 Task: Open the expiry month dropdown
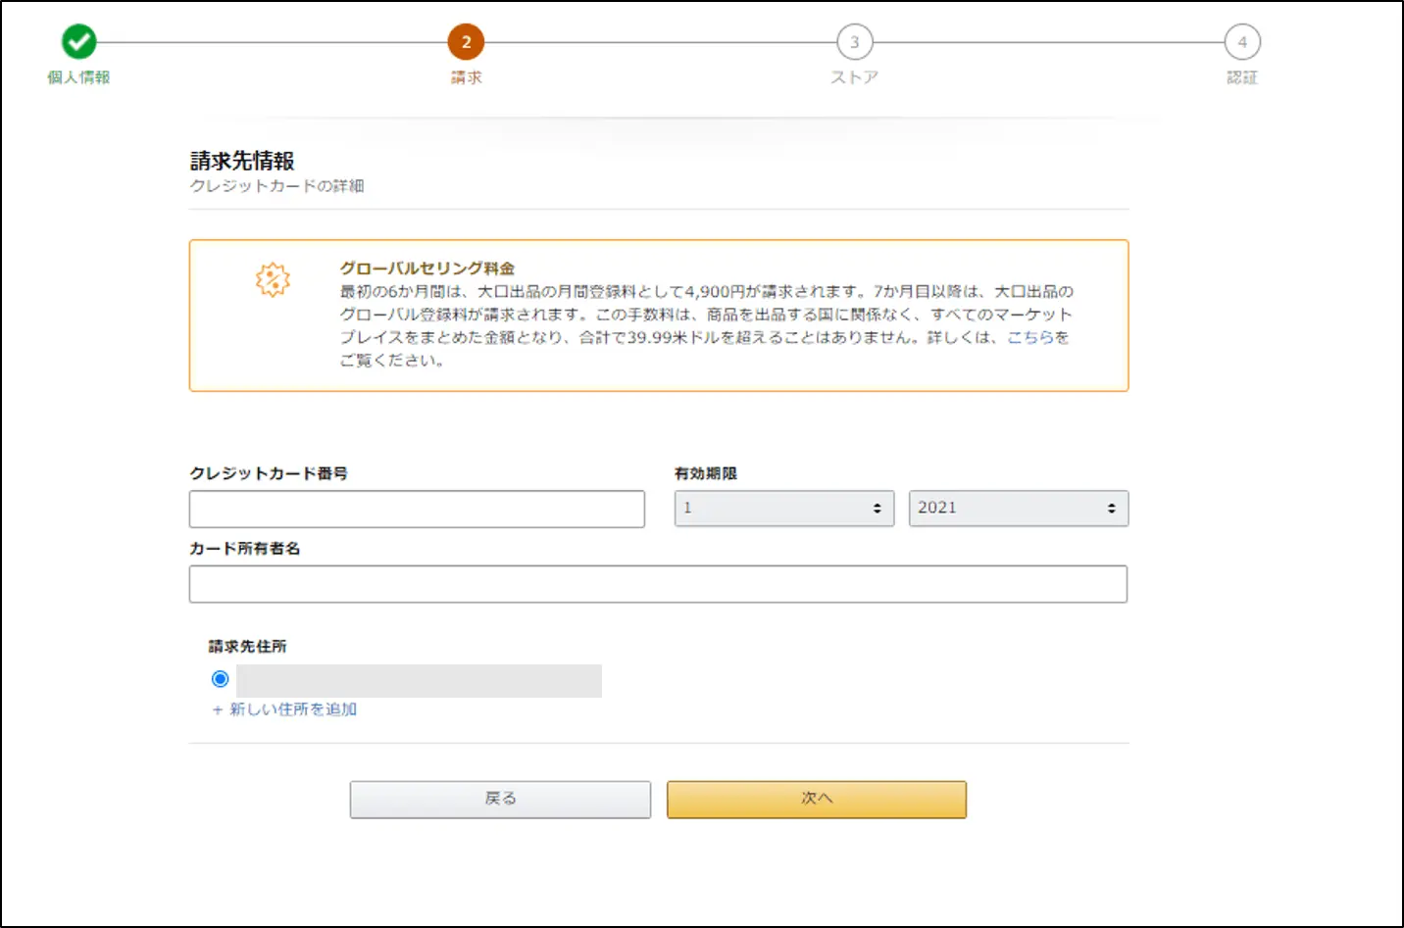click(784, 509)
